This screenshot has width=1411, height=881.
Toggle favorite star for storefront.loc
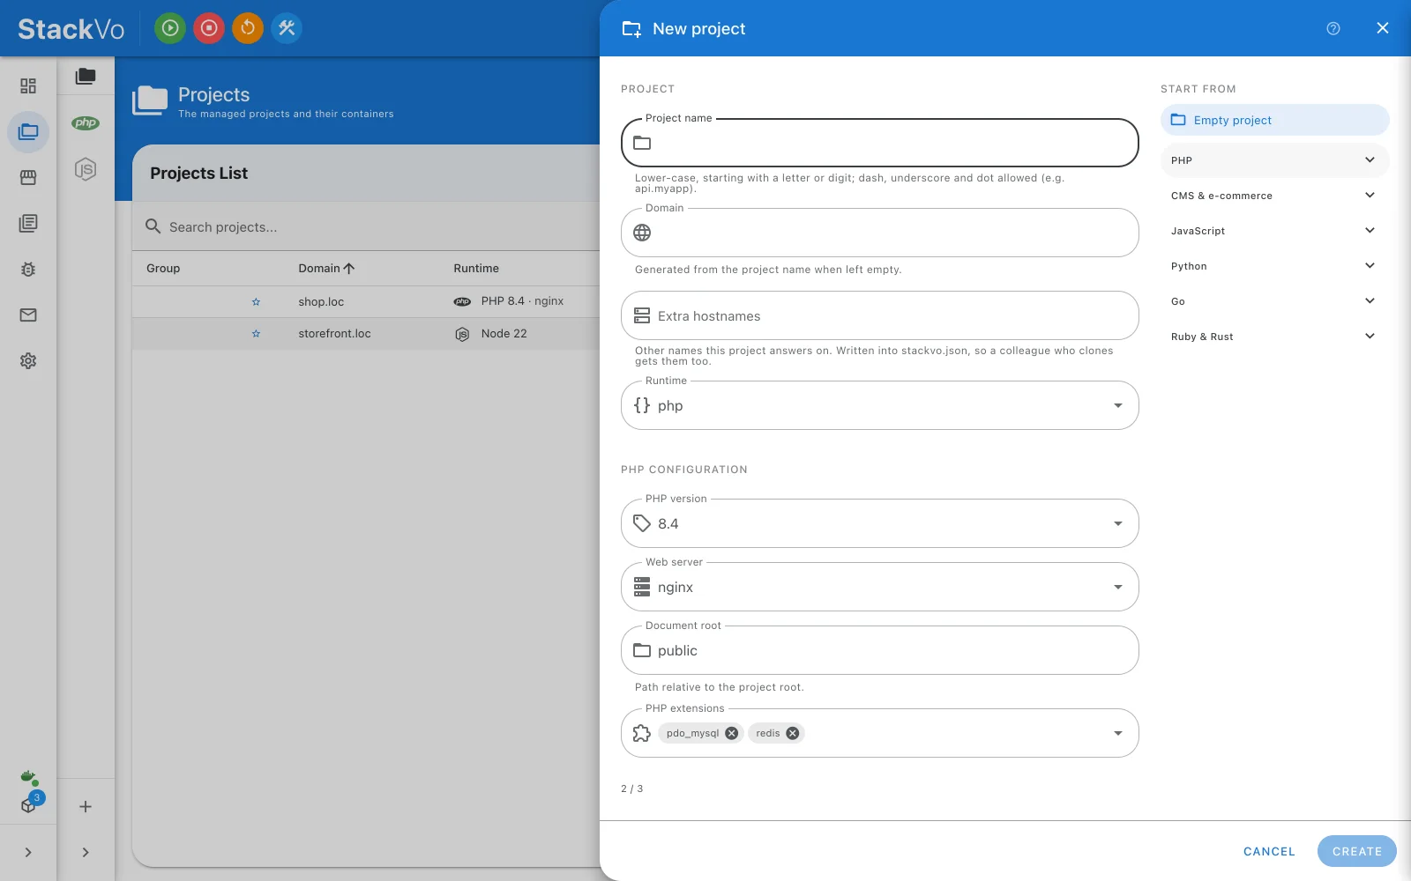(x=256, y=334)
